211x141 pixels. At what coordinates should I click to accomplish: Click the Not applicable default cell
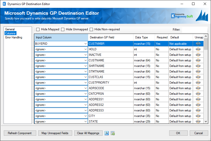tap(181, 44)
